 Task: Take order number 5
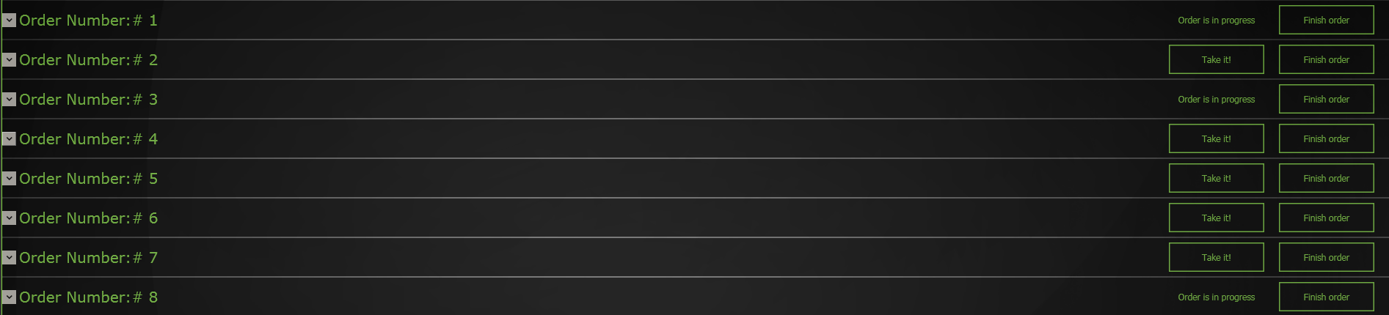[1217, 178]
